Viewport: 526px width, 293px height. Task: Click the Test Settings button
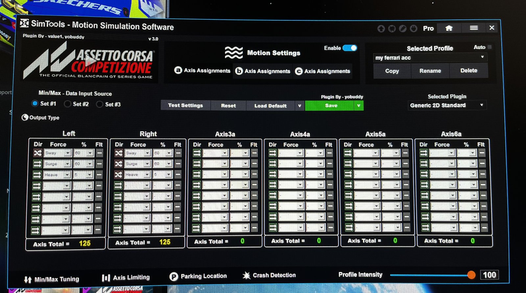[185, 105]
